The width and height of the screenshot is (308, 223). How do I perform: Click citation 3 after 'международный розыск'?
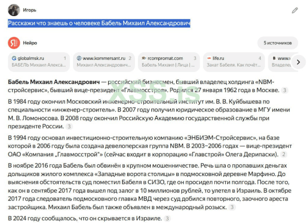(232, 207)
